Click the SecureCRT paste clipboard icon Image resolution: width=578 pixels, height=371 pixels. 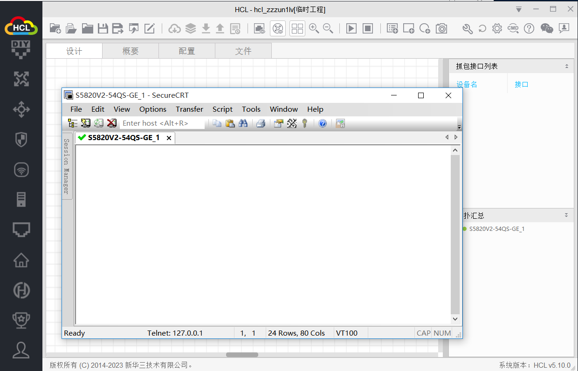click(x=230, y=123)
